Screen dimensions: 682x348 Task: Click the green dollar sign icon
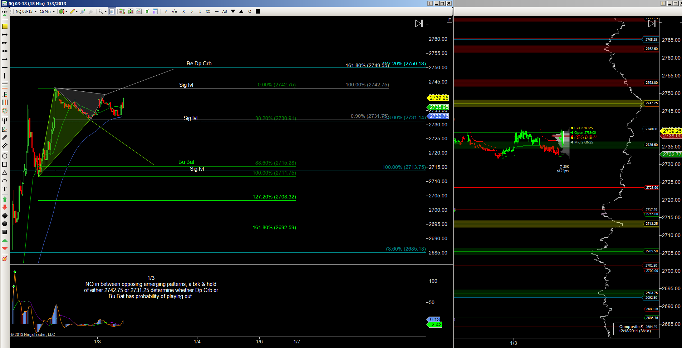(147, 11)
